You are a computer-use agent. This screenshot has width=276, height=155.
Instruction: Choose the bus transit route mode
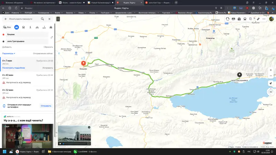coord(23,27)
